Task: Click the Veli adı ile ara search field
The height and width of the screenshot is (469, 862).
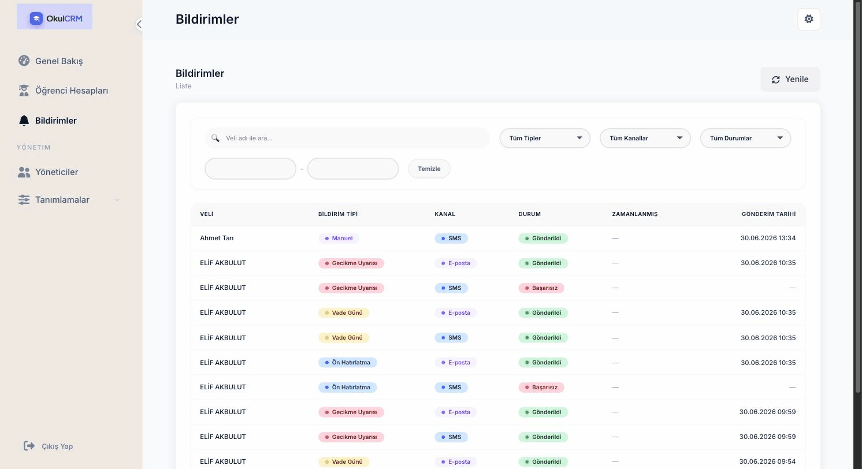Action: (347, 138)
